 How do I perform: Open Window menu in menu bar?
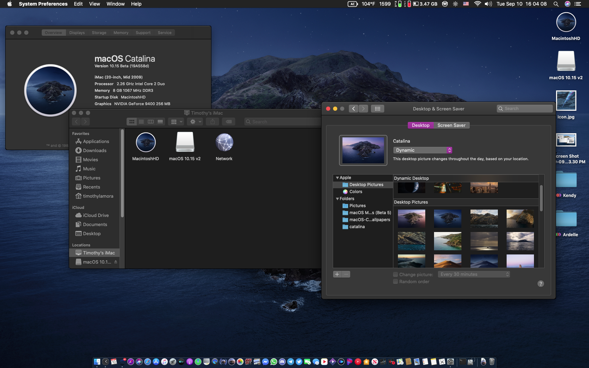[x=115, y=4]
